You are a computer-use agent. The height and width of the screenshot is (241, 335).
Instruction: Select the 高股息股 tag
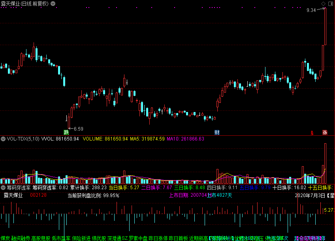coord(41,238)
